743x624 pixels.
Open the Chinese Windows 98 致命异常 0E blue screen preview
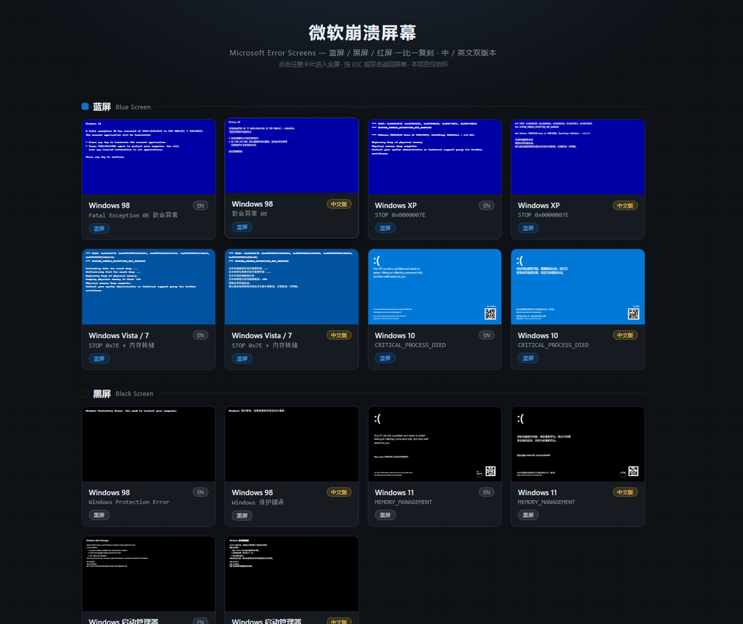click(292, 155)
